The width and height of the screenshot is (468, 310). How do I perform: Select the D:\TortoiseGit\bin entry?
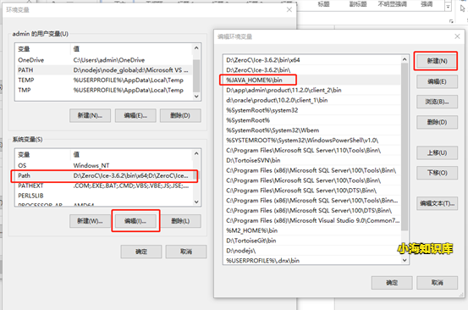[x=311, y=241]
